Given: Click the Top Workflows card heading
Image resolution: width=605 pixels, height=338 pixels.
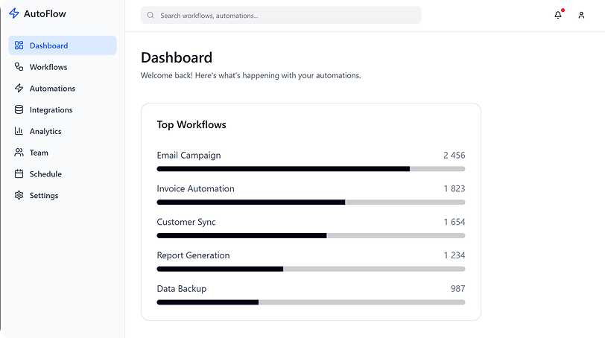Looking at the screenshot, I should 191,124.
